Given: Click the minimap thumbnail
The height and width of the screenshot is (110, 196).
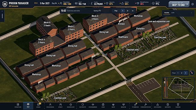Looking at the screenshot, I should (178, 88).
